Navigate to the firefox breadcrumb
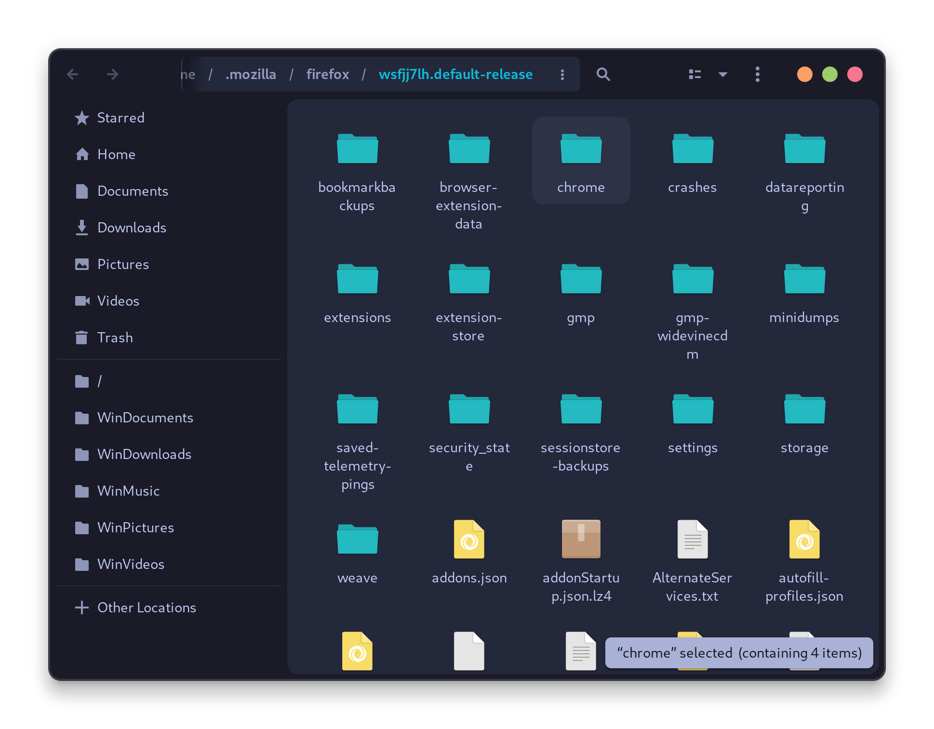This screenshot has height=729, width=934. pos(328,74)
